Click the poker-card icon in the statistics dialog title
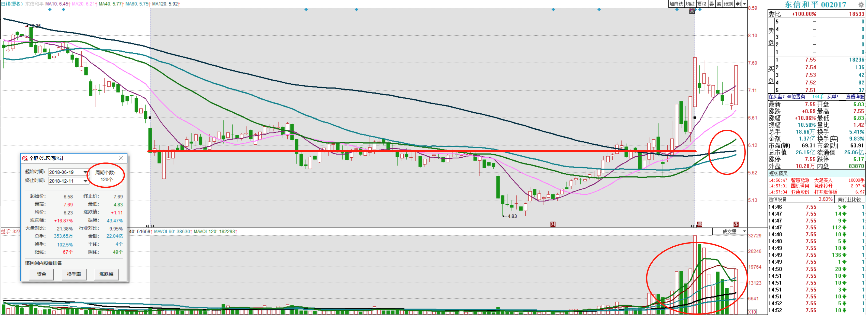 point(25,158)
